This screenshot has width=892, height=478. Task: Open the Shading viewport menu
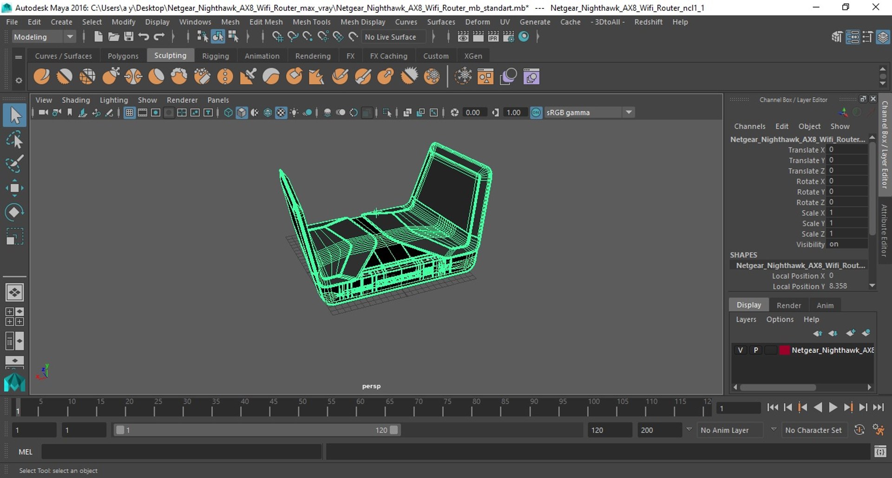tap(76, 100)
